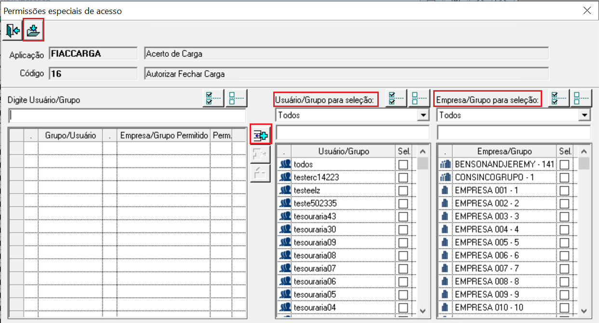
Task: Click the exit door icon in toolbar
Action: point(13,31)
